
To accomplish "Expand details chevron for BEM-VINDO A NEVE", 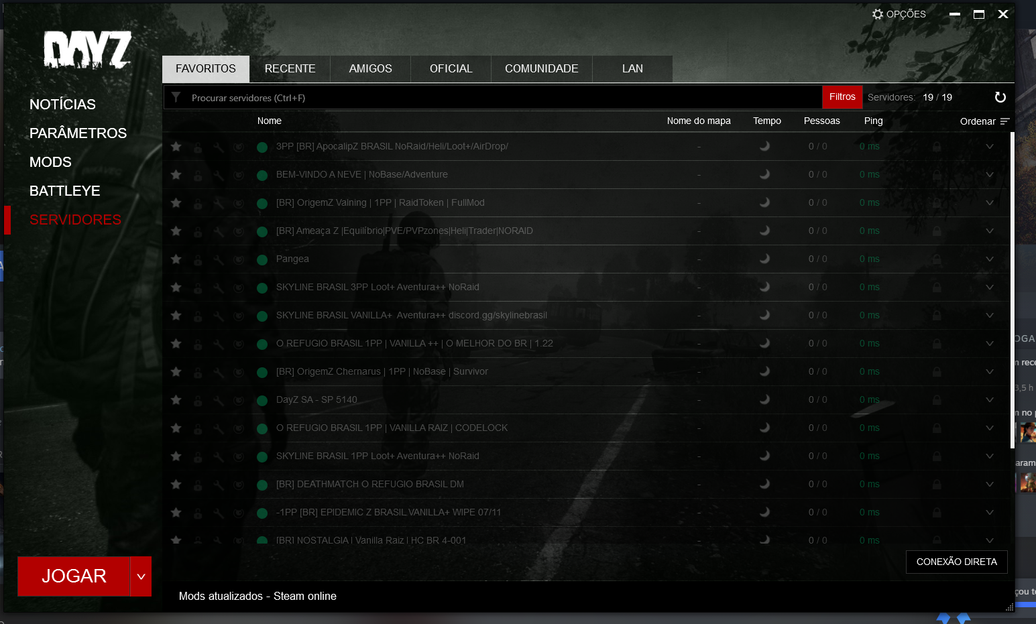I will 990,174.
